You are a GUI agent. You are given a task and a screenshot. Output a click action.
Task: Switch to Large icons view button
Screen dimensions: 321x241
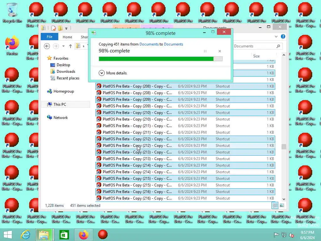pos(282,205)
